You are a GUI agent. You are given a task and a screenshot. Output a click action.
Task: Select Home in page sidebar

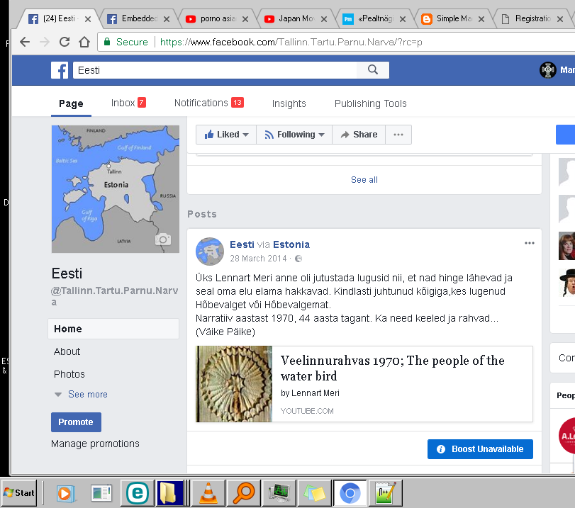tap(113, 329)
